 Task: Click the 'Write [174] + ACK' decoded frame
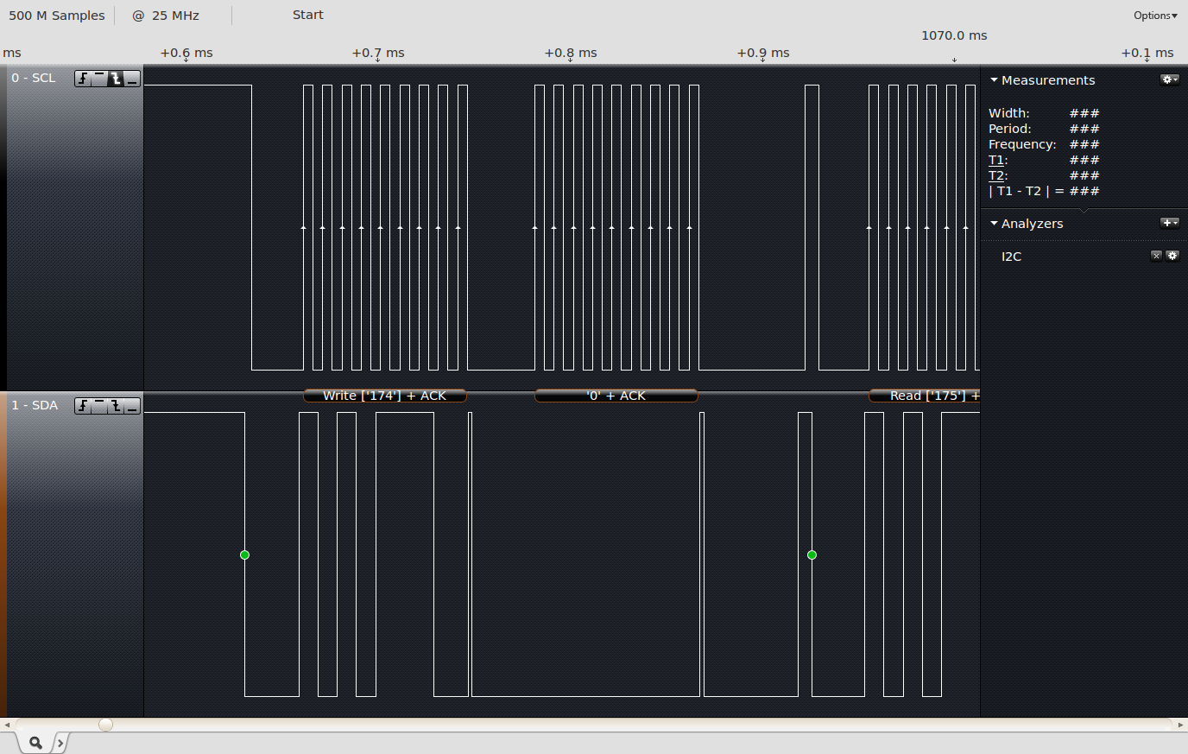tap(384, 396)
